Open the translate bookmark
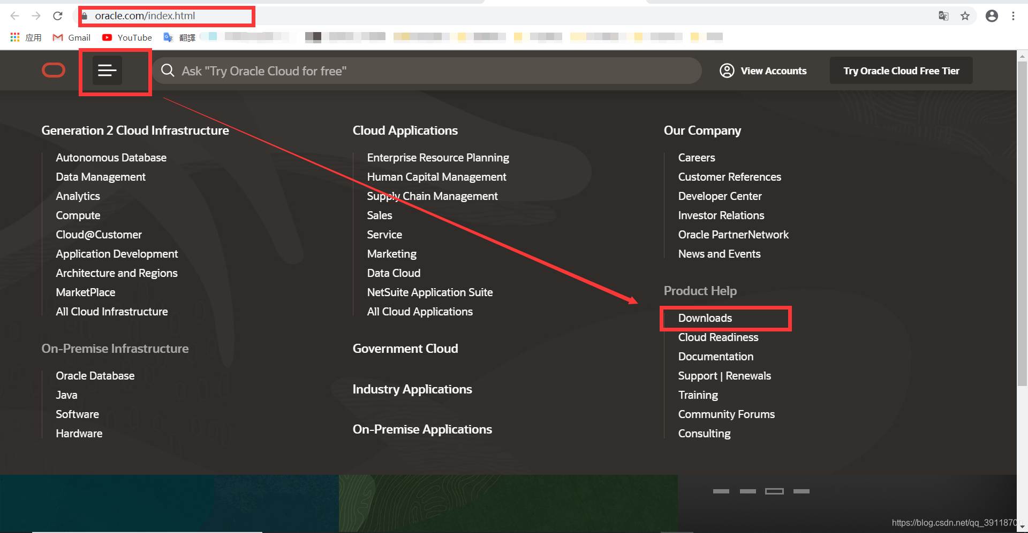The height and width of the screenshot is (533, 1028). pyautogui.click(x=179, y=37)
